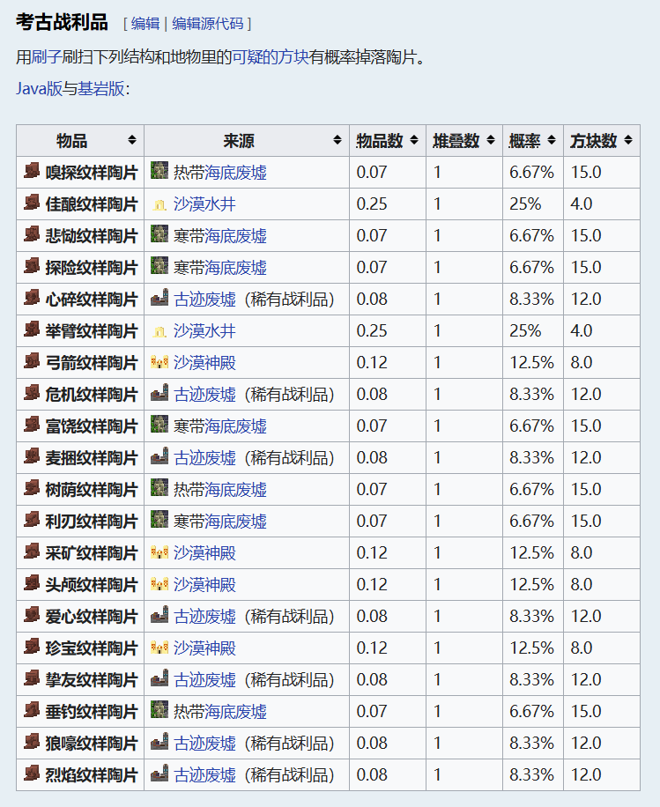Image resolution: width=660 pixels, height=807 pixels.
Task: Open 沙漠神殿 link in 弓箭纹样陶片 row
Action: [204, 362]
